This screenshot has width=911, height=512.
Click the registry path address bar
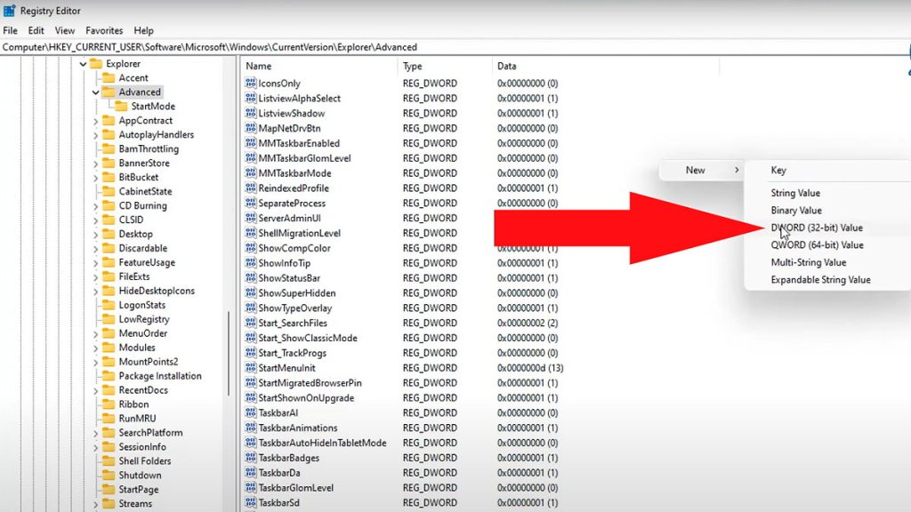[x=453, y=47]
